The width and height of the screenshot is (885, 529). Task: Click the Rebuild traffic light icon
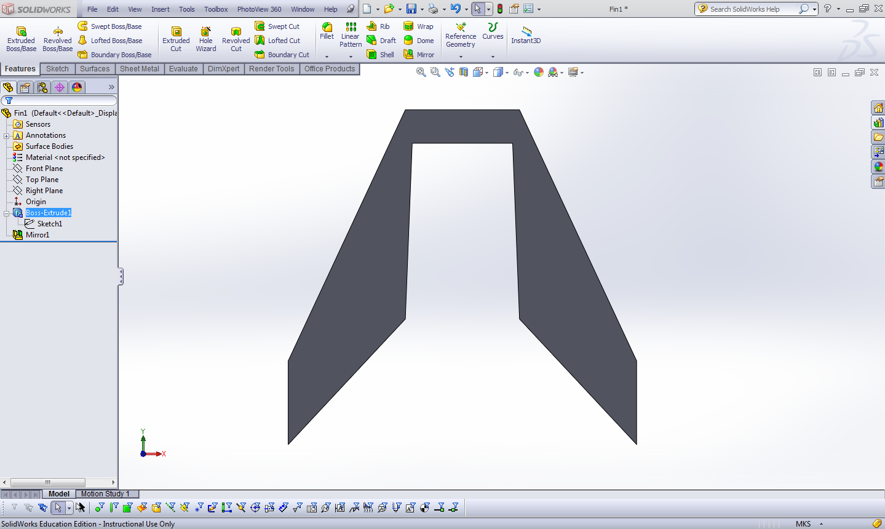coord(500,9)
